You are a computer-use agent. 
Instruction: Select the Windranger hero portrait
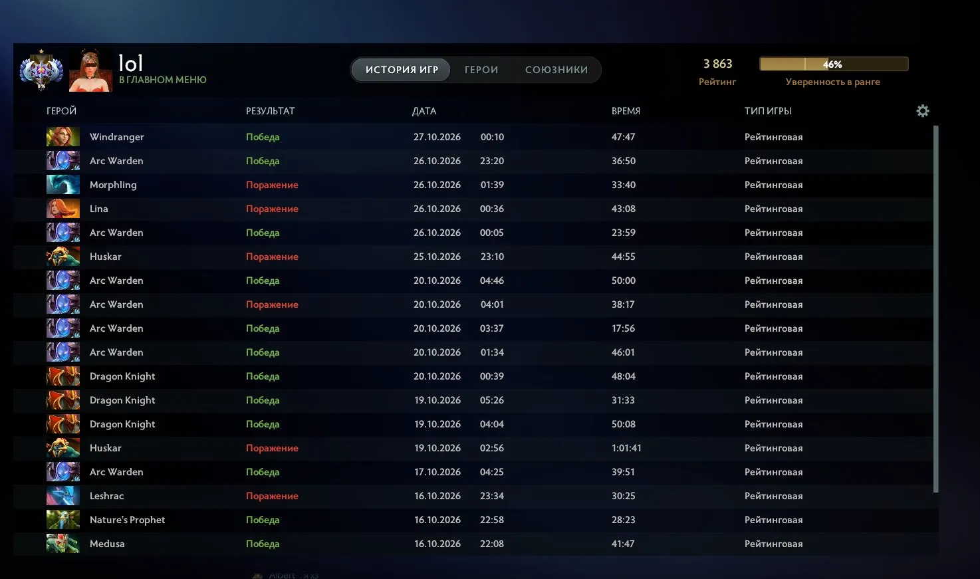click(63, 137)
